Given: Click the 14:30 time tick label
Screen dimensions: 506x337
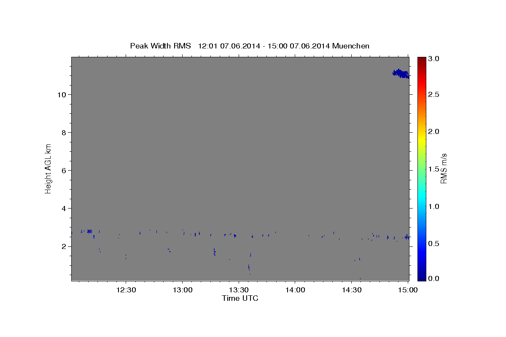Looking at the screenshot, I should pyautogui.click(x=352, y=290).
